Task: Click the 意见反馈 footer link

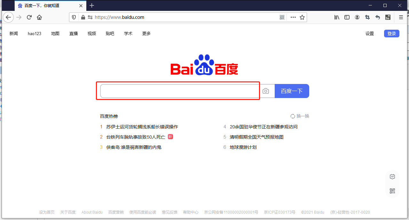Action: point(169,212)
